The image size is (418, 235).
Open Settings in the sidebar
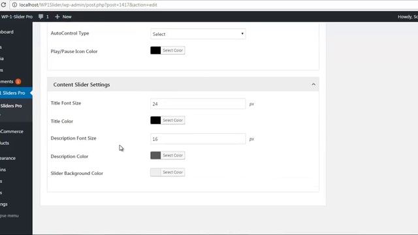4,204
